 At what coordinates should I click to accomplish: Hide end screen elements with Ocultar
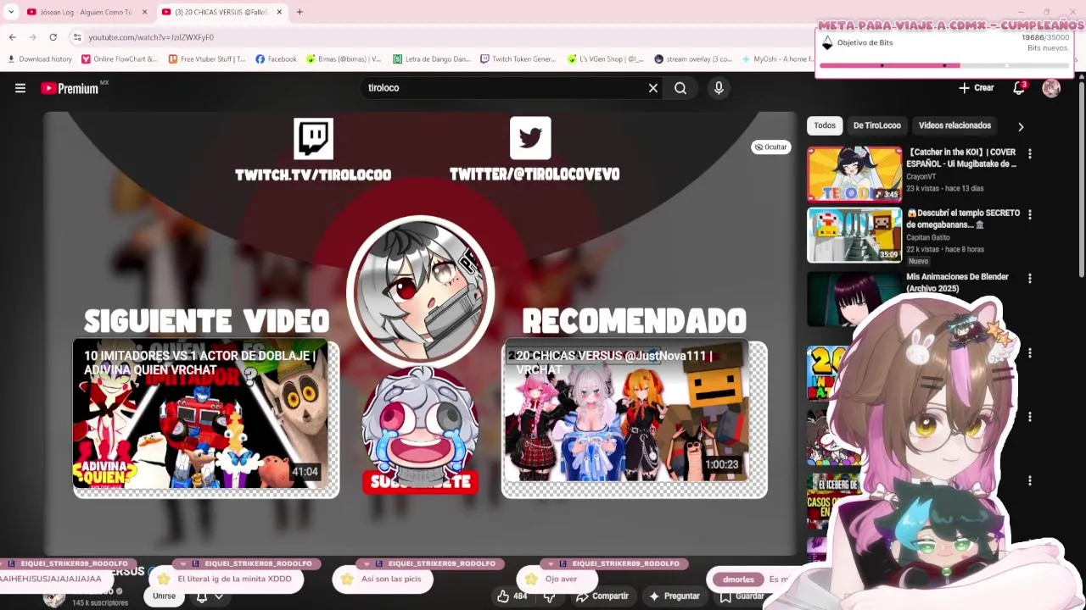click(x=770, y=147)
